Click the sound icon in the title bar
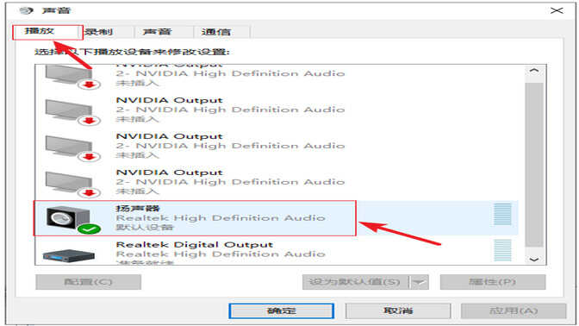Image resolution: width=579 pixels, height=326 pixels. coord(26,10)
